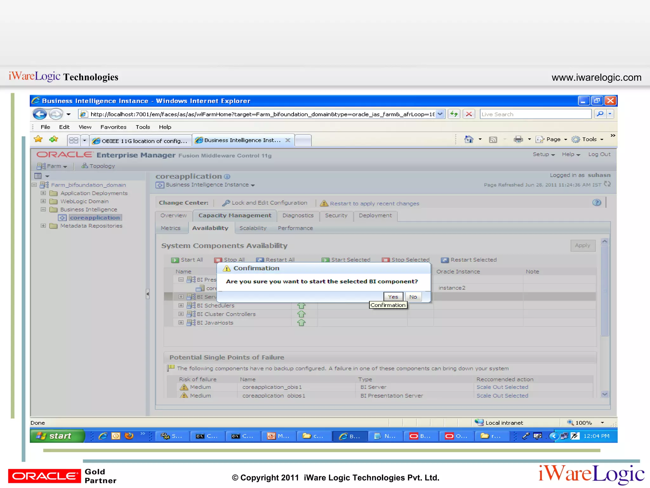Click the browser Home toolbar icon
This screenshot has height=488, width=650.
[x=469, y=139]
